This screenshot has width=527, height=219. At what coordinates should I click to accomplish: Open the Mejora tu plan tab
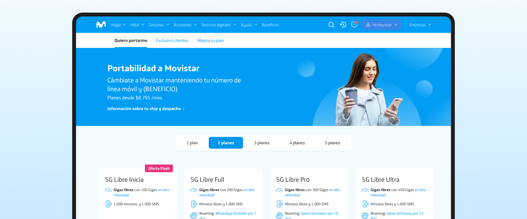210,41
